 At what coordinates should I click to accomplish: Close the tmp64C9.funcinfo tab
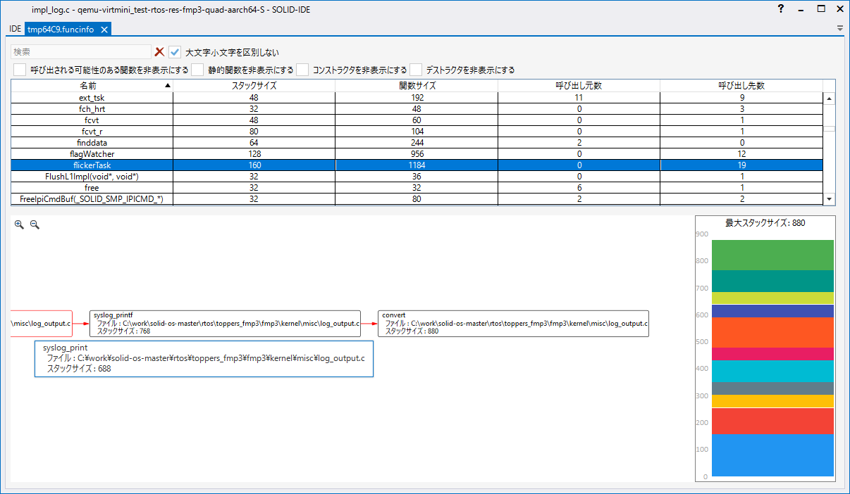104,30
